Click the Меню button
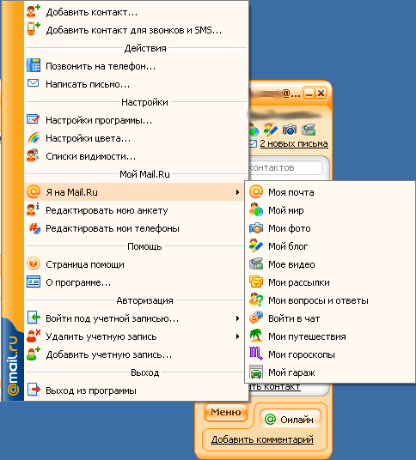 coord(226,412)
